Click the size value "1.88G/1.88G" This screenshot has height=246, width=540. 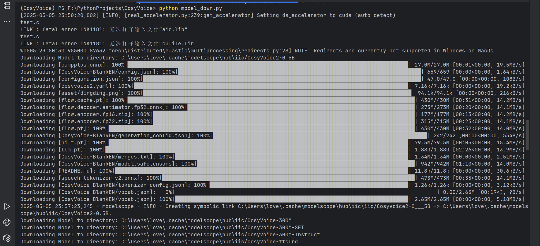click(x=432, y=150)
